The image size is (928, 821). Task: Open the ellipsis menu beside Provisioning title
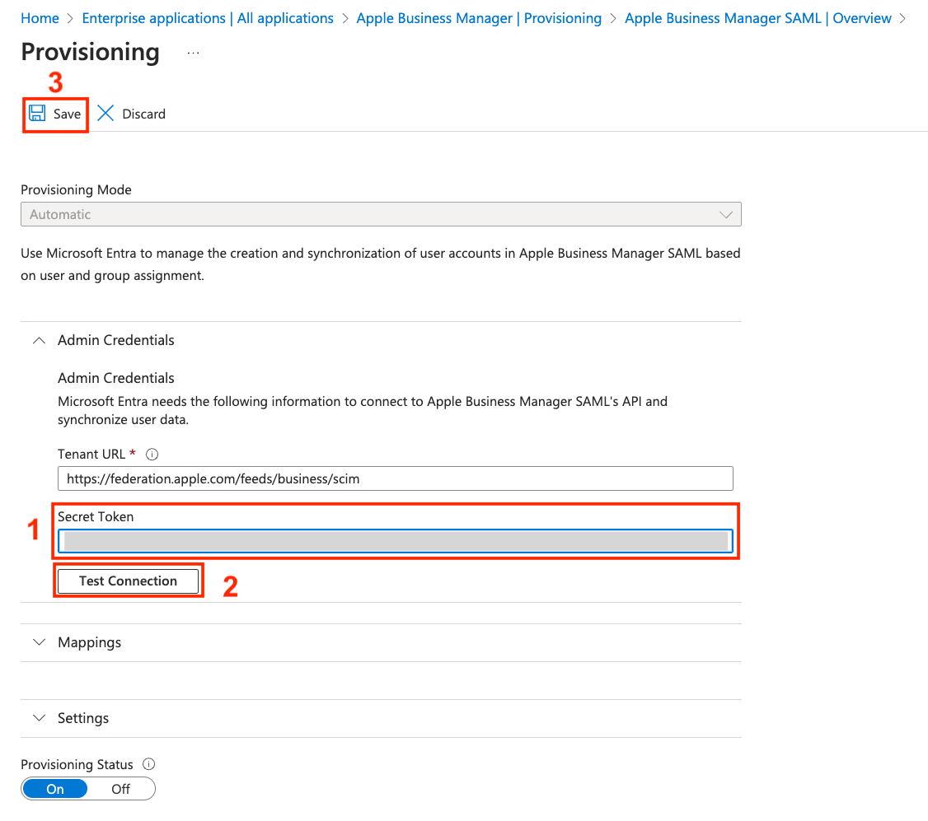pos(193,53)
